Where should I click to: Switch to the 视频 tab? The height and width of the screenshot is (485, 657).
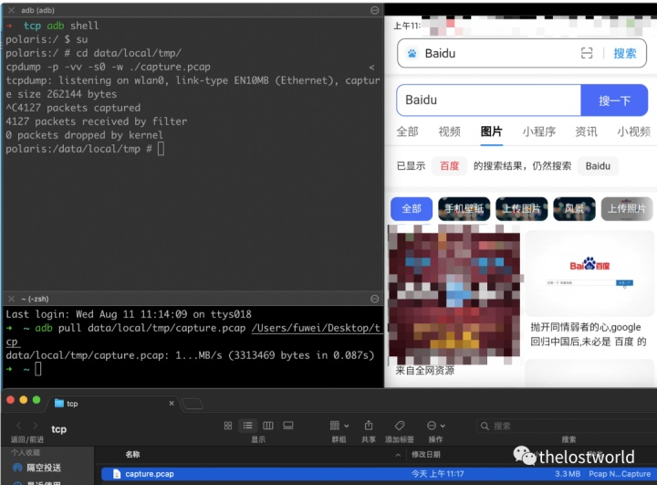point(449,132)
